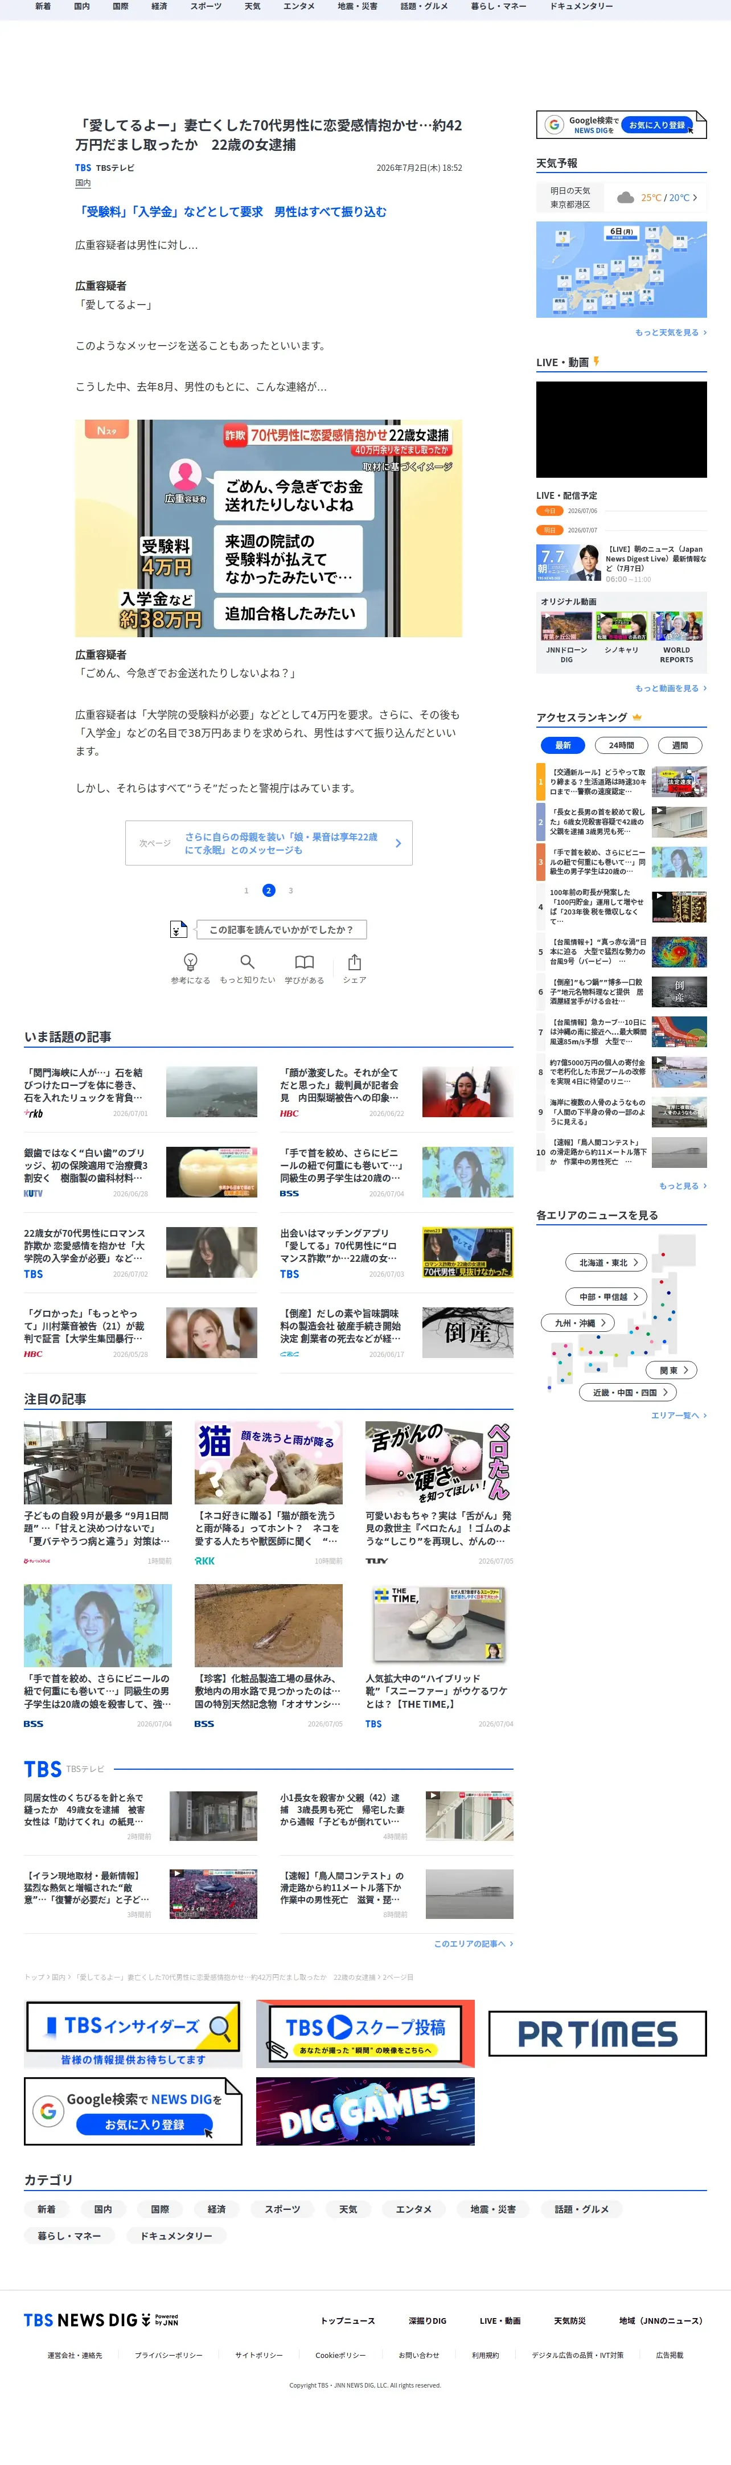
Task: Open the 暮らし・マネー category pill near the footer
Action: point(69,2236)
